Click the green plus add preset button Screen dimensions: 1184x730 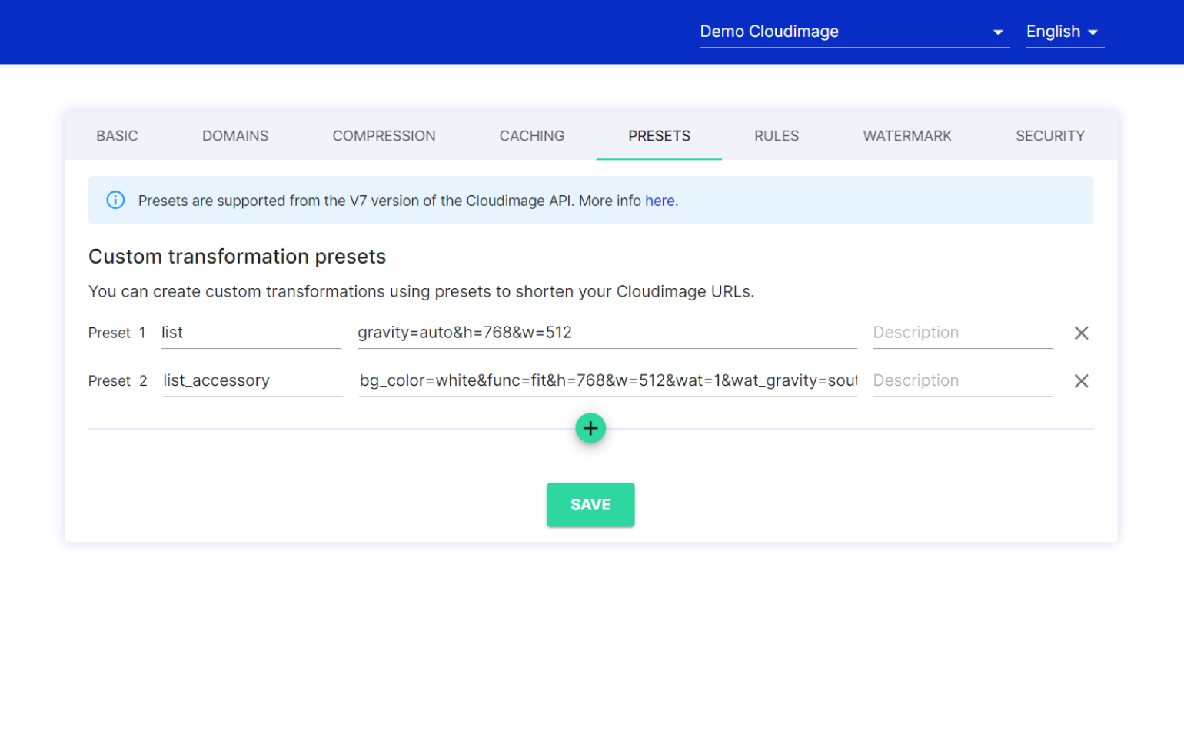[590, 428]
